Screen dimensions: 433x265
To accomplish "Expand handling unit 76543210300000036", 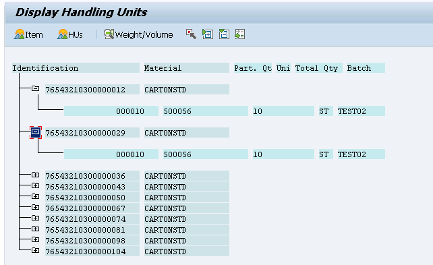I will (x=35, y=175).
